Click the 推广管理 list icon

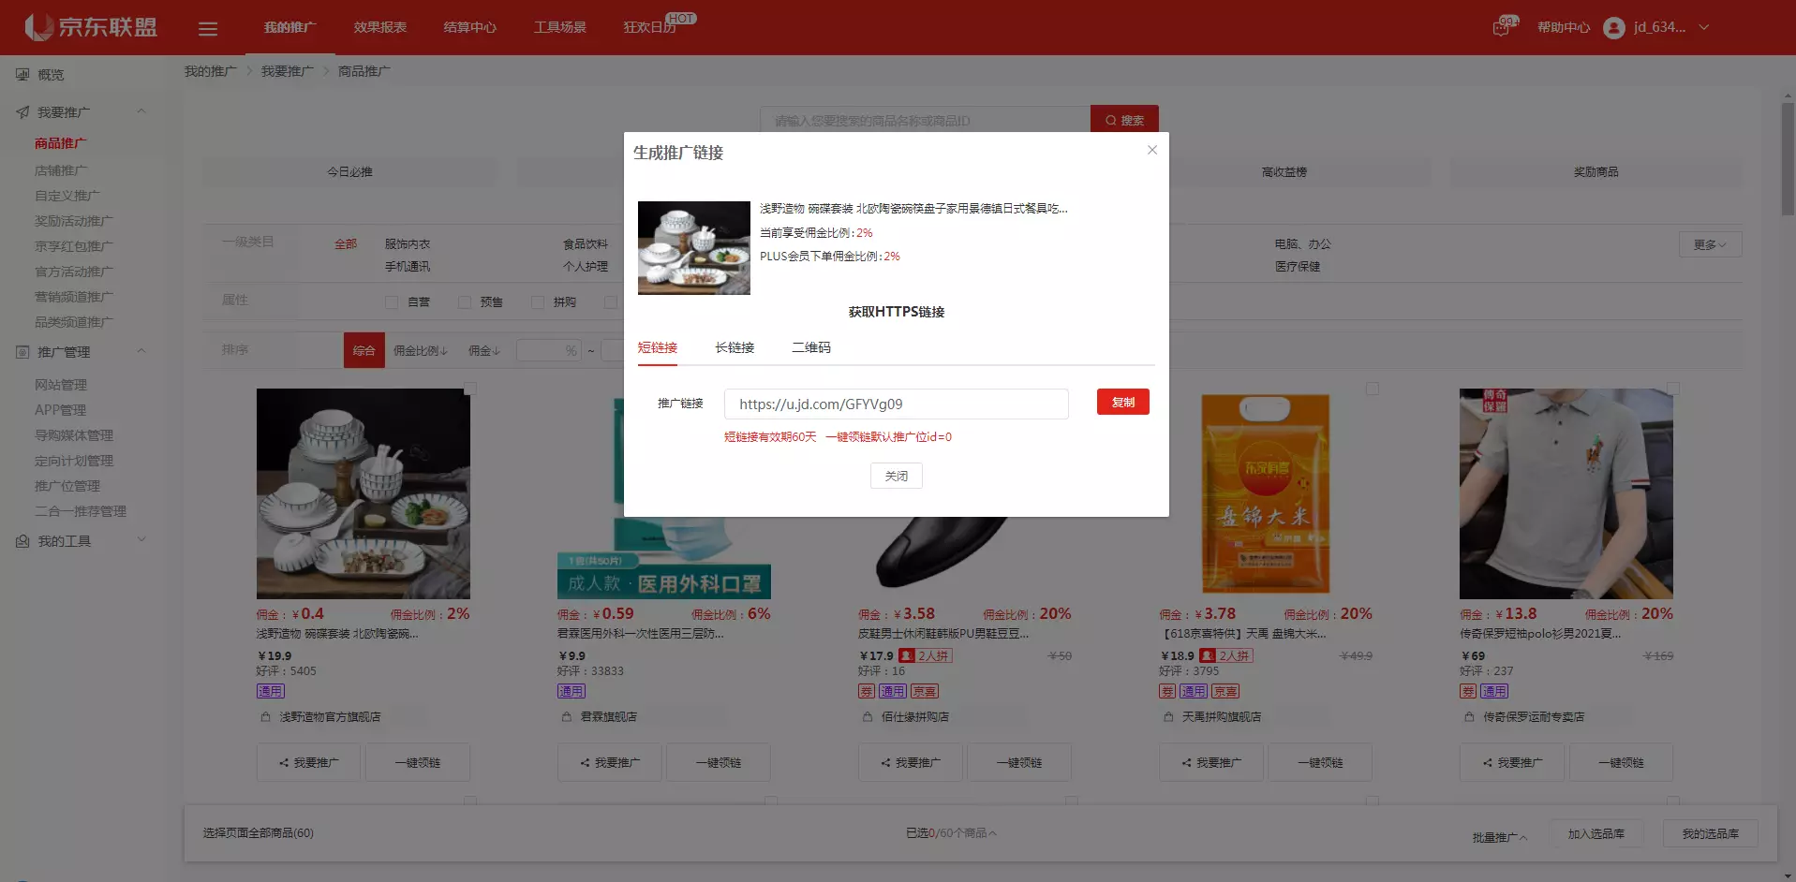pyautogui.click(x=22, y=352)
